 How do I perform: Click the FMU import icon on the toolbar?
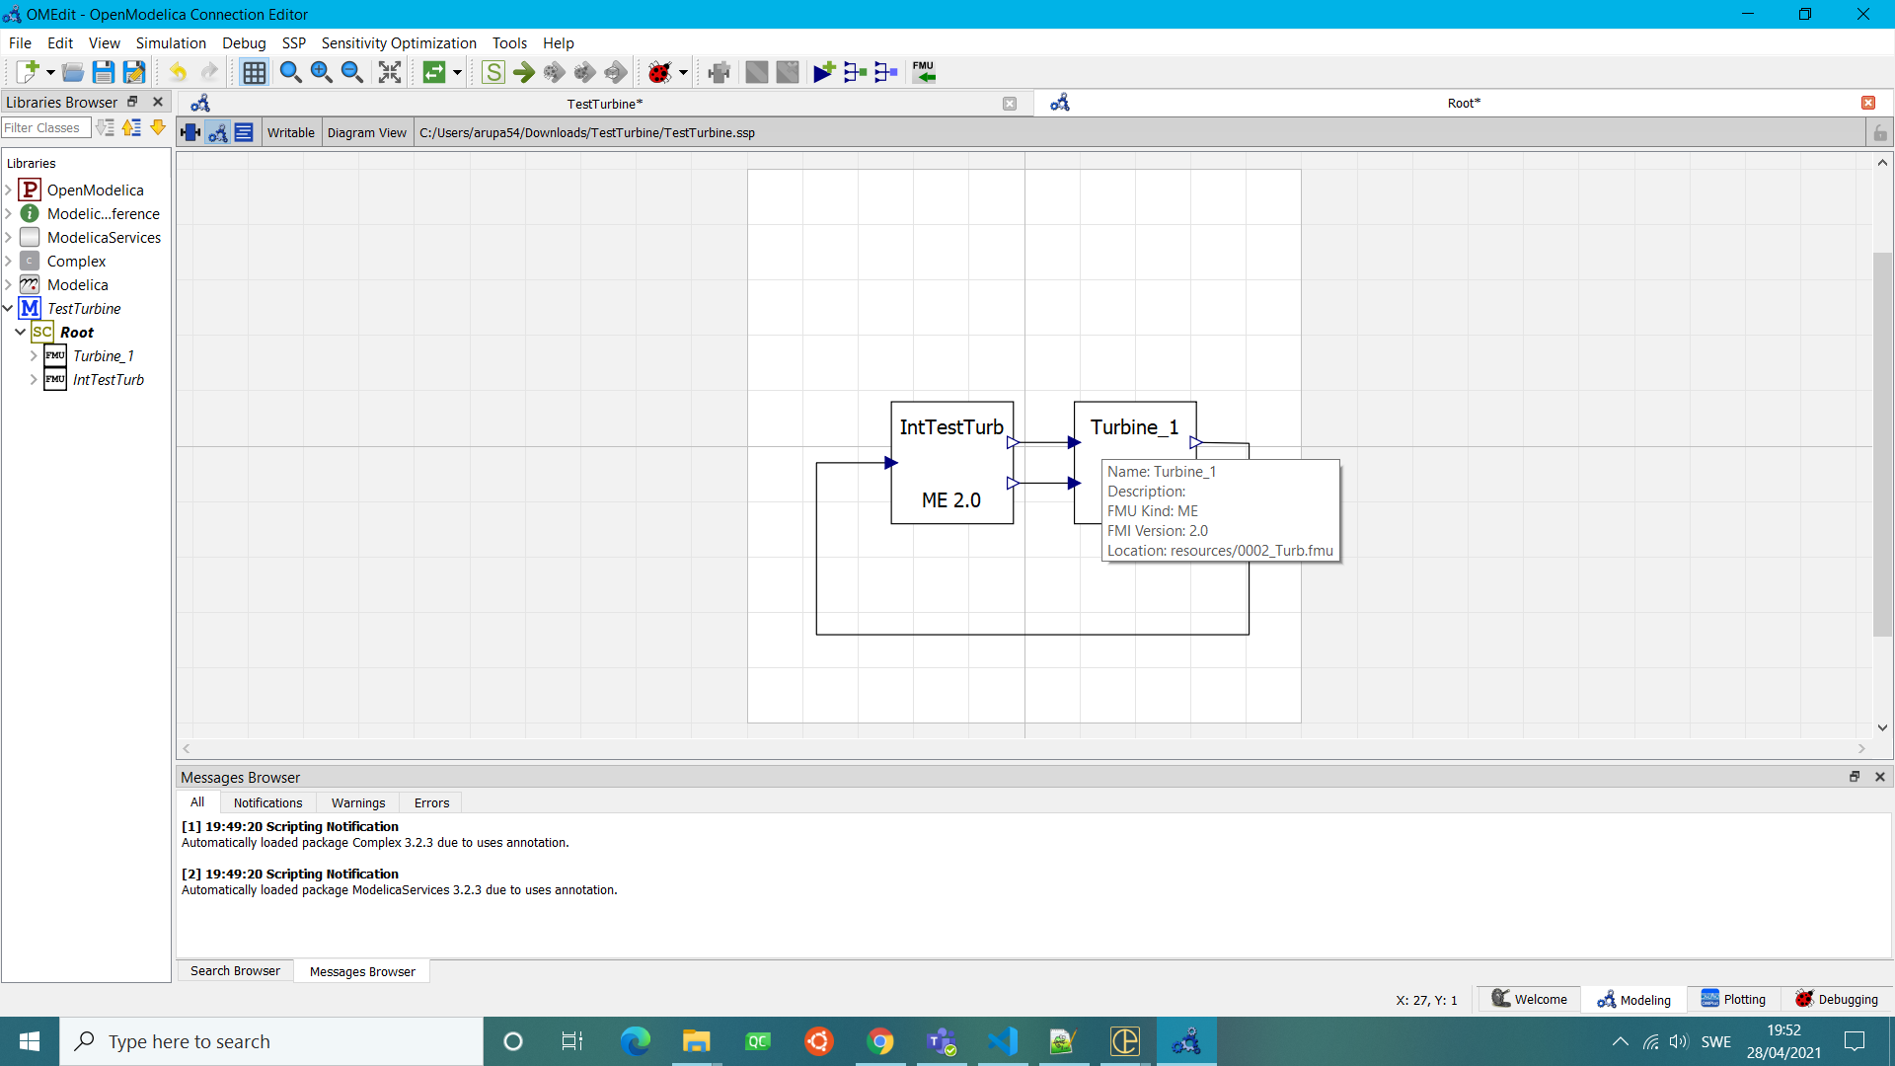[925, 72]
